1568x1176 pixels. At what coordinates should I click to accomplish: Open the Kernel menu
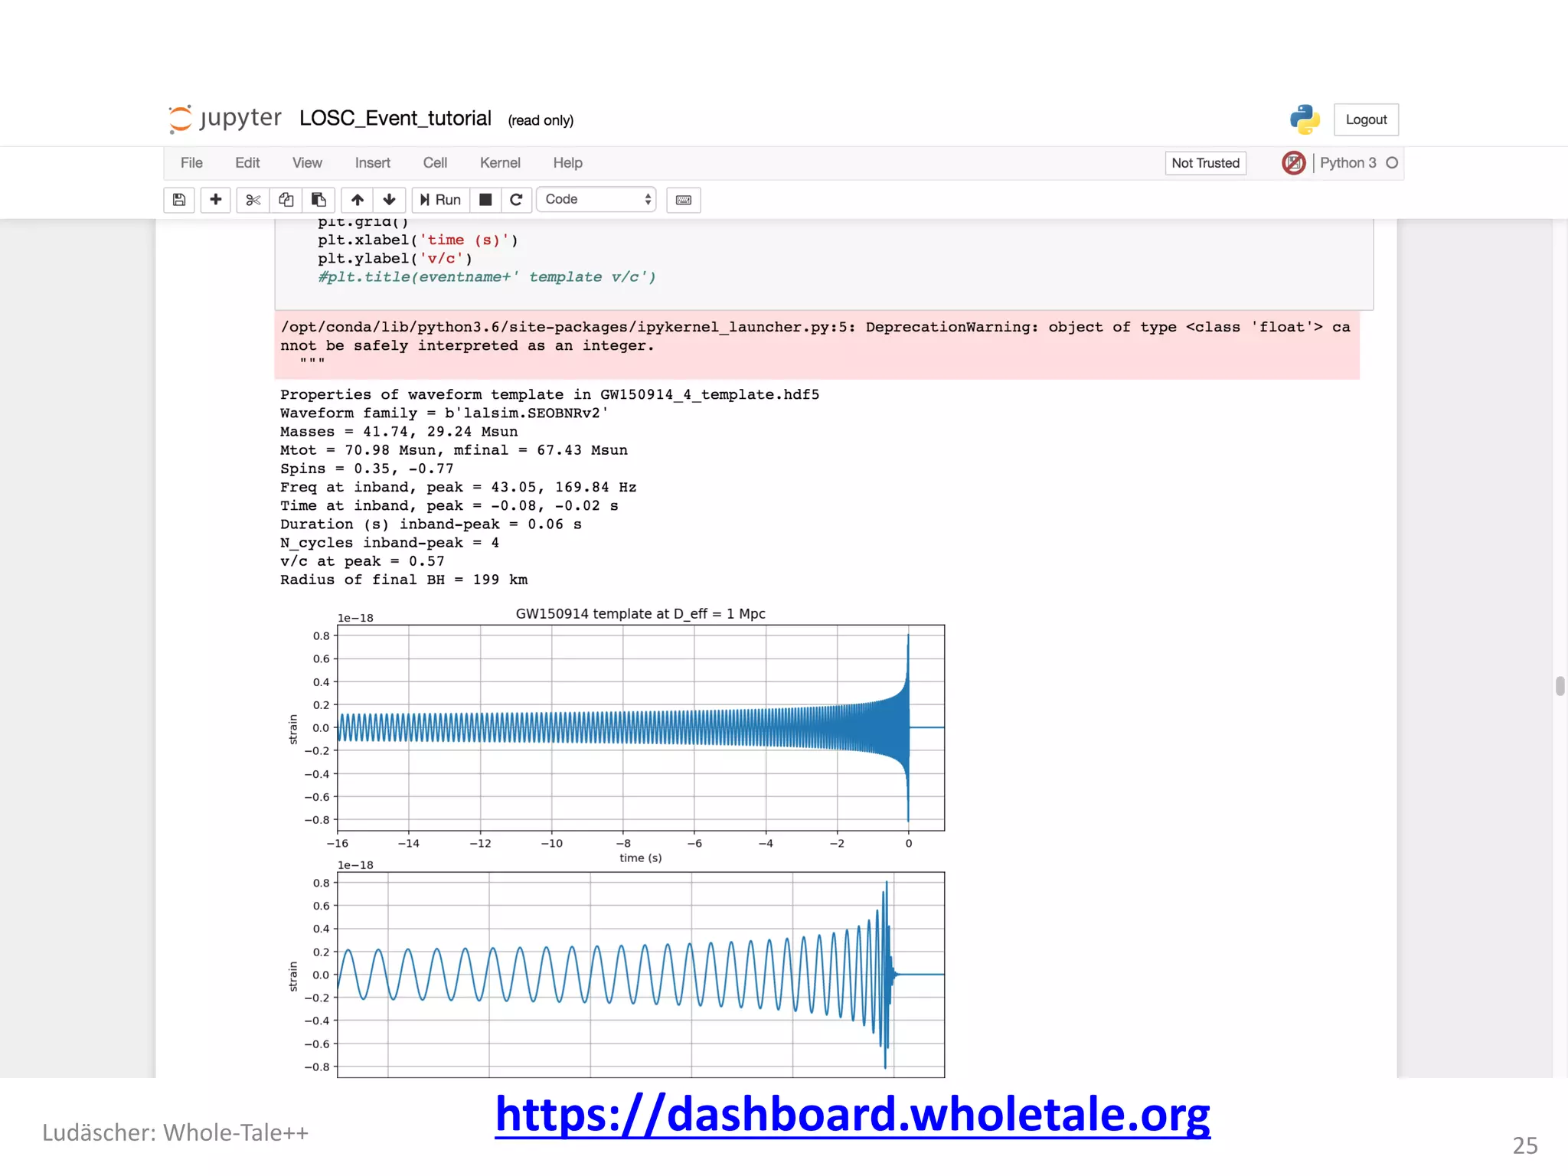(500, 163)
